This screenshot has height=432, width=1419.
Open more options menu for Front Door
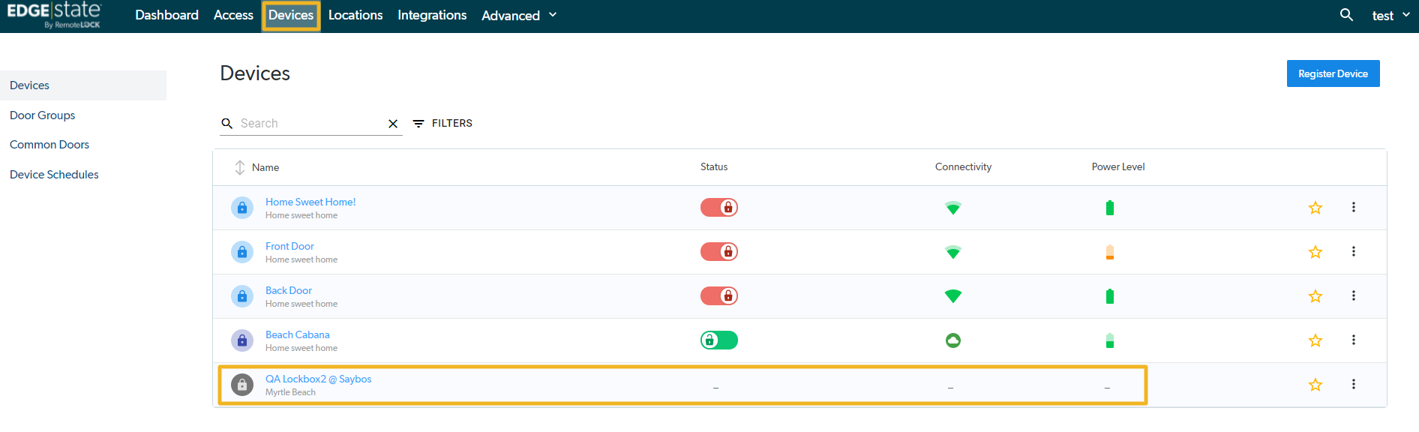1353,251
